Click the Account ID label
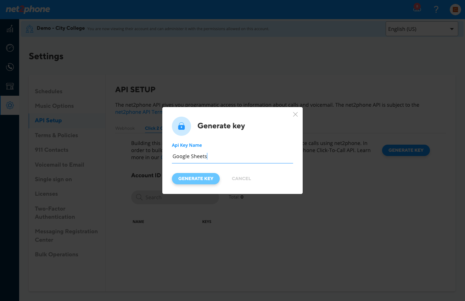The width and height of the screenshot is (465, 301). (x=146, y=175)
